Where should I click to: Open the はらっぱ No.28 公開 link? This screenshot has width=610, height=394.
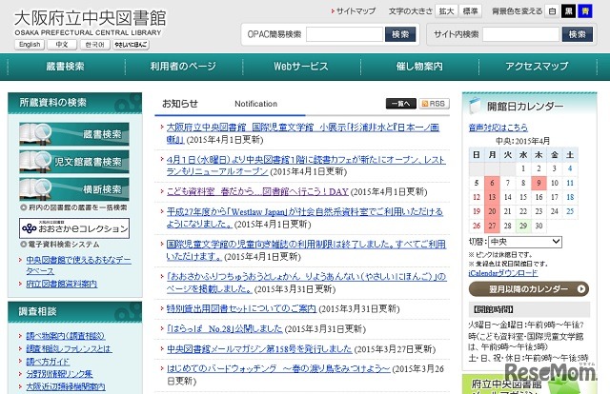[x=225, y=328]
